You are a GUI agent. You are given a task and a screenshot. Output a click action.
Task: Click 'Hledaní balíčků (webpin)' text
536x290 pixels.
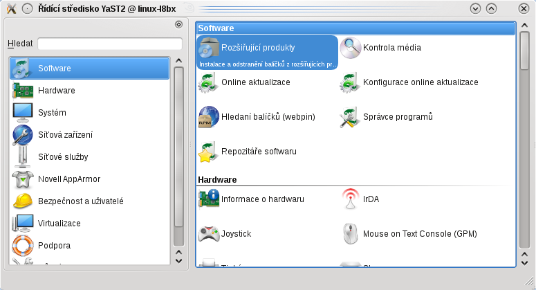point(268,117)
